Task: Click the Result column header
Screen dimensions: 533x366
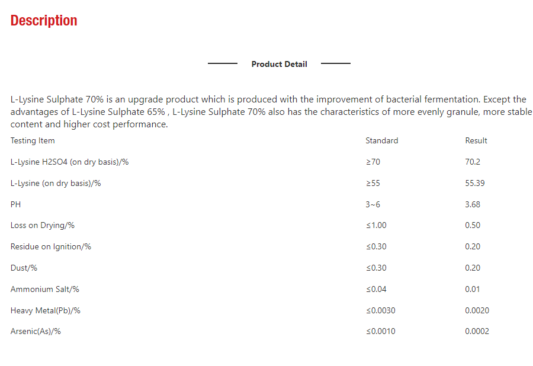Action: click(476, 140)
